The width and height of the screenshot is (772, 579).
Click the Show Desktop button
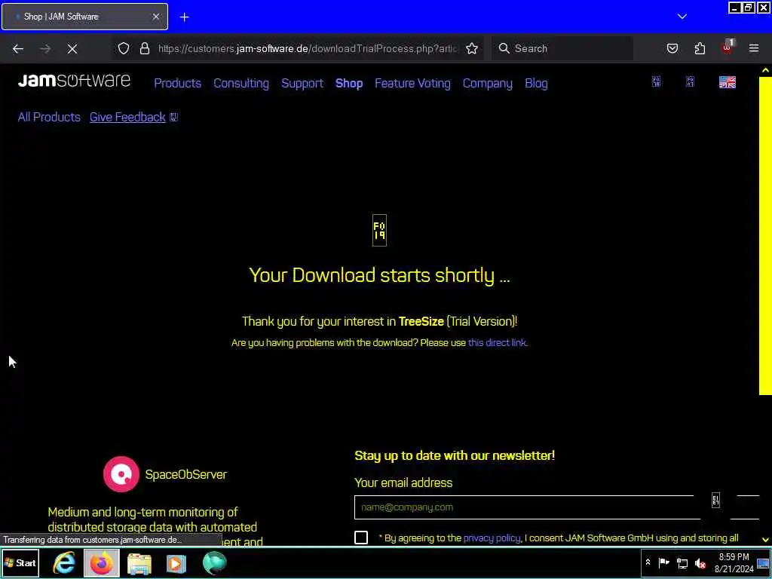(763, 562)
